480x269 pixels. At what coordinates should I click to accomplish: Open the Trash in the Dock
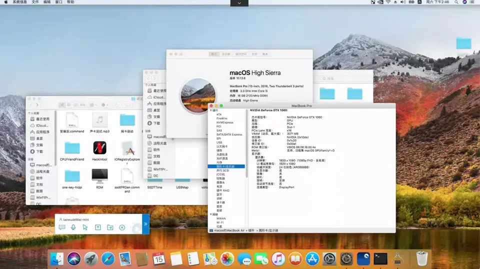pos(422,258)
